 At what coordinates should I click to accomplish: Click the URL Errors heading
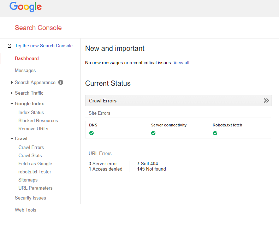click(x=100, y=153)
